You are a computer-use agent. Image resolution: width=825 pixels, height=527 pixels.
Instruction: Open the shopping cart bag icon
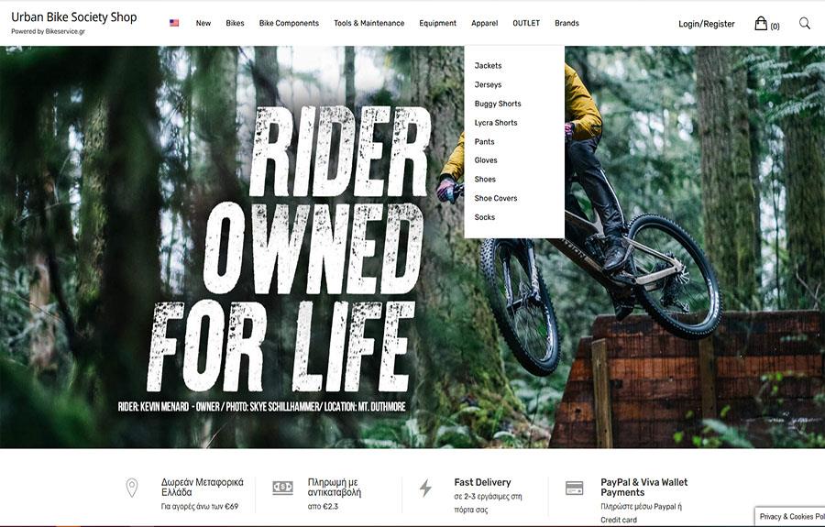[761, 23]
